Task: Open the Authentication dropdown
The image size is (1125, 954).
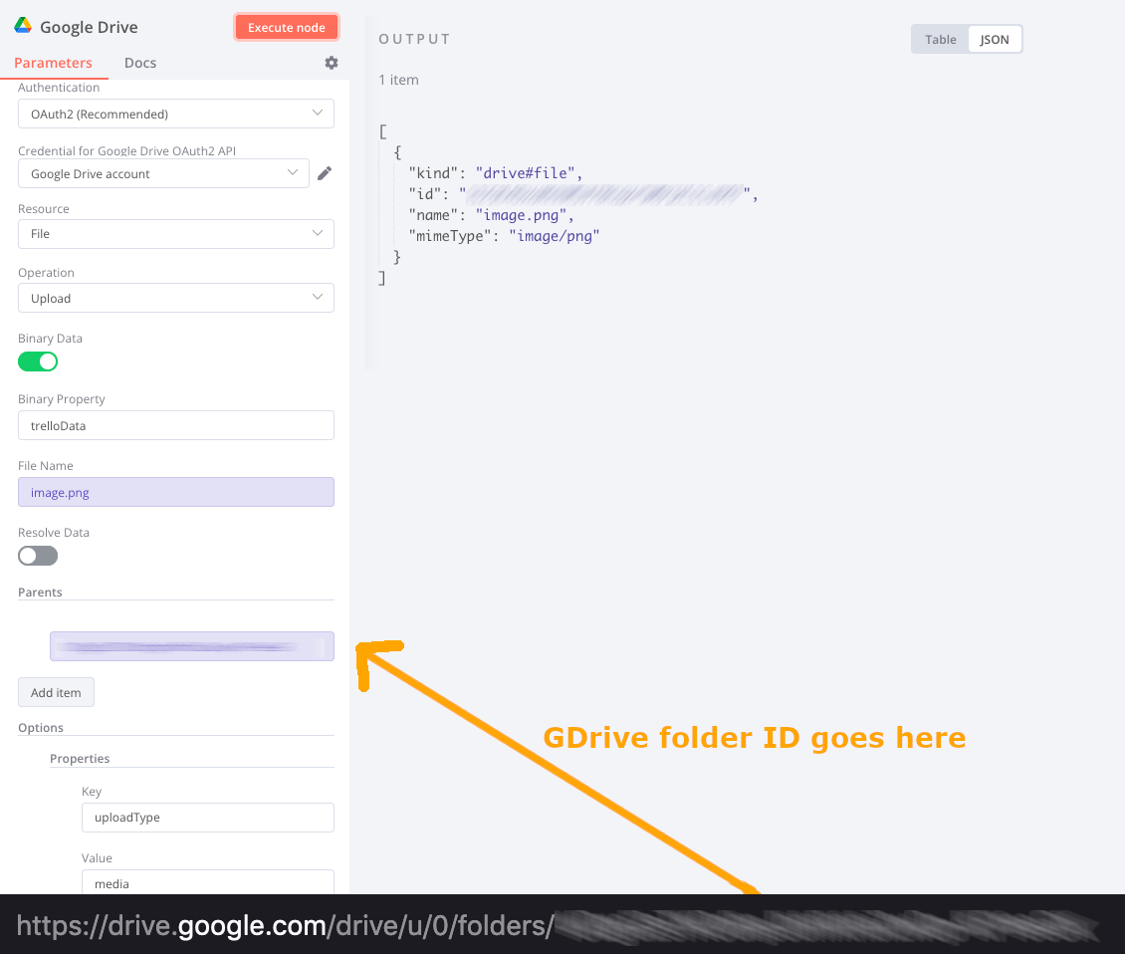Action: pyautogui.click(x=175, y=114)
